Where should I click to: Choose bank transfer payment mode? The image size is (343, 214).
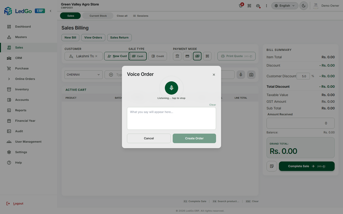click(177, 56)
